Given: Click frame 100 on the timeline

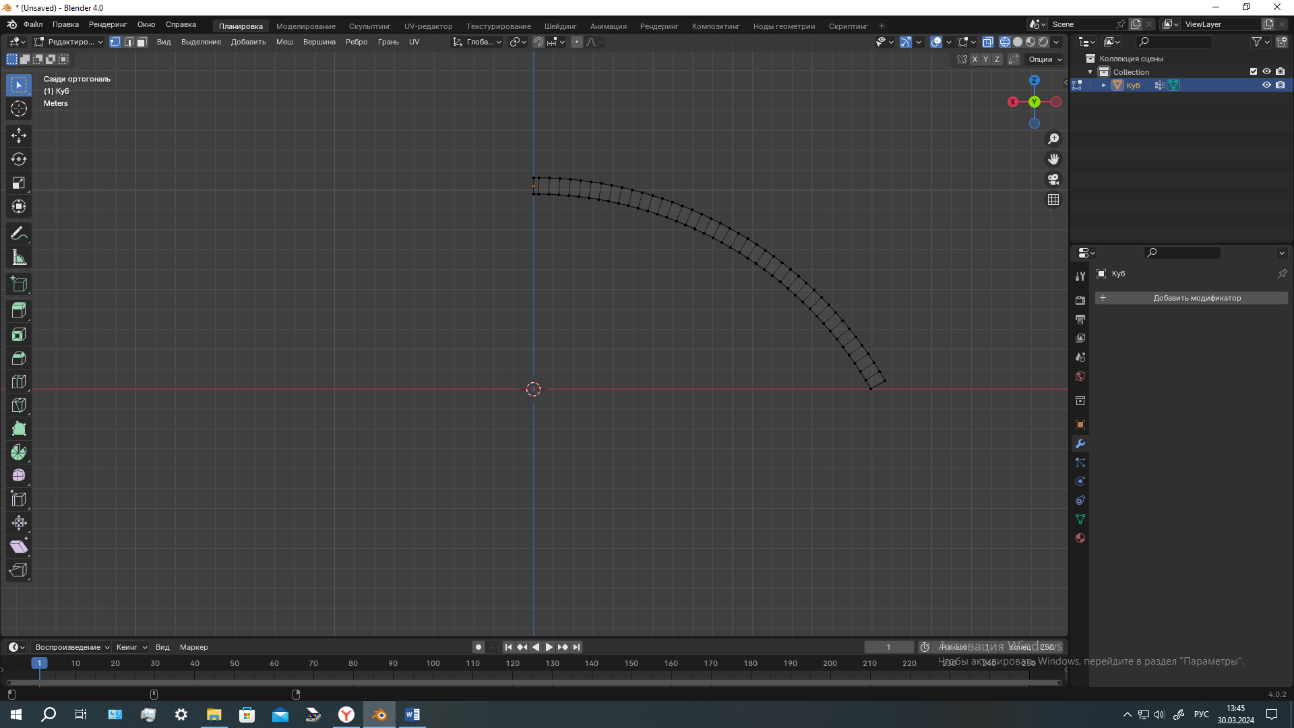Looking at the screenshot, I should [x=433, y=663].
